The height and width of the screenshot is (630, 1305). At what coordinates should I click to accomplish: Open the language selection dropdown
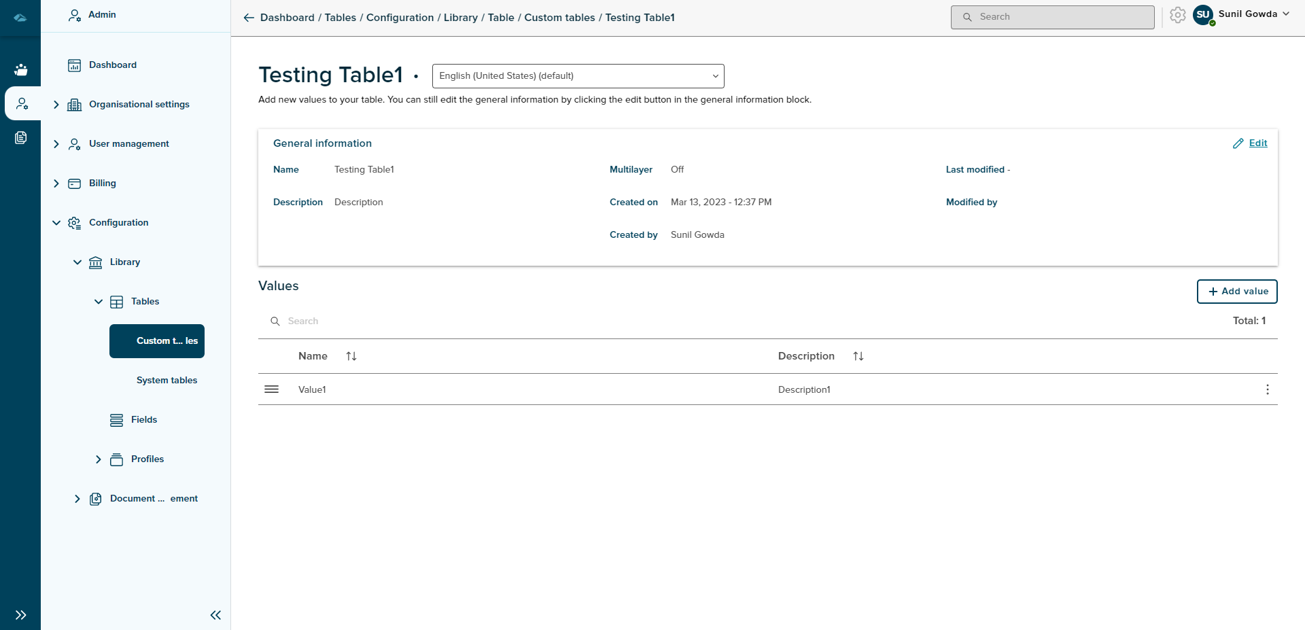(x=578, y=76)
